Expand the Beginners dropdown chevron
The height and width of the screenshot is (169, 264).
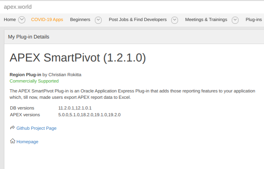(x=98, y=20)
